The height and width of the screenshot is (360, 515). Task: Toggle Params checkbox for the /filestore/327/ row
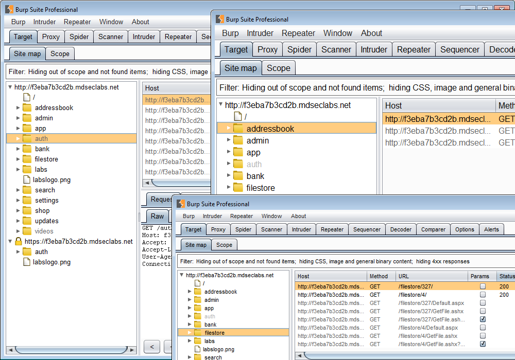[483, 286]
